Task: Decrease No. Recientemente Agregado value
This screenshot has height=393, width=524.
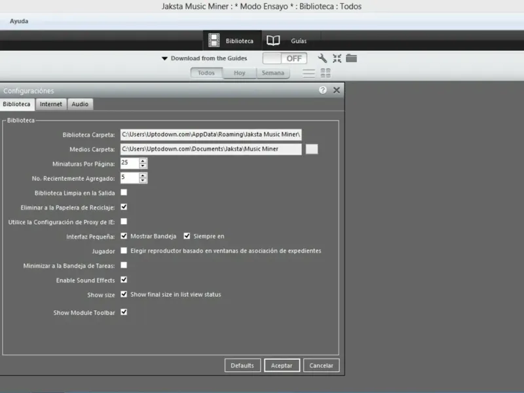Action: (143, 181)
